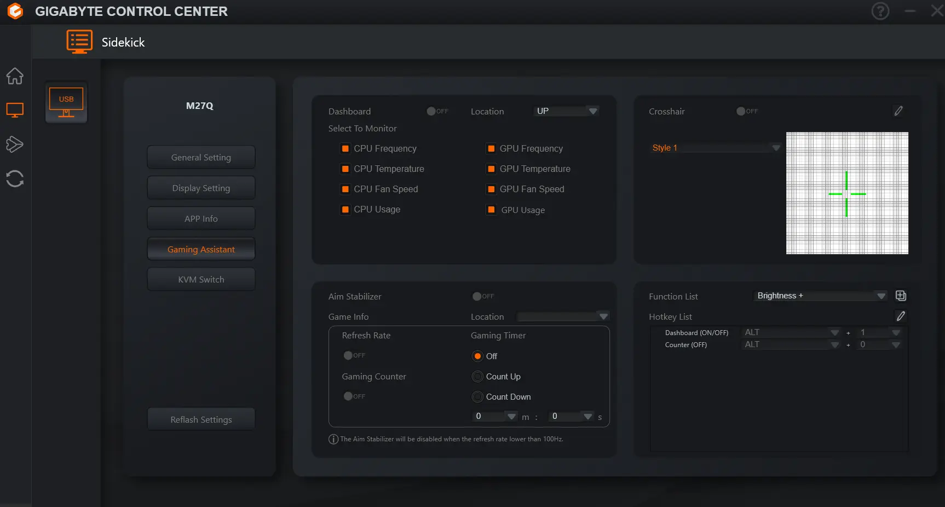Click the Sidekick header icon
The width and height of the screenshot is (945, 507).
pyautogui.click(x=79, y=42)
